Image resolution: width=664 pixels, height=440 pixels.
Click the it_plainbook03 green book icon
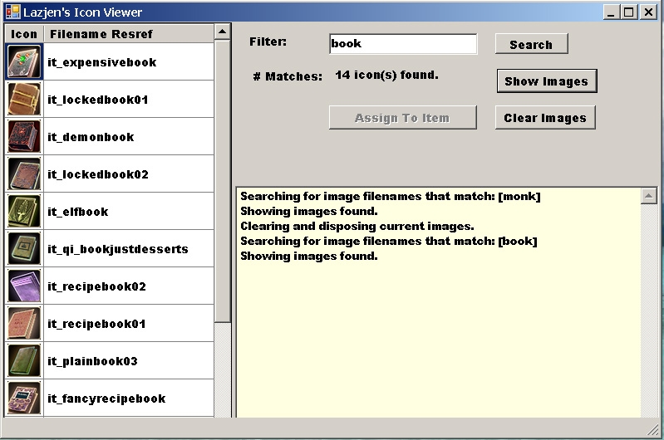[x=24, y=361]
